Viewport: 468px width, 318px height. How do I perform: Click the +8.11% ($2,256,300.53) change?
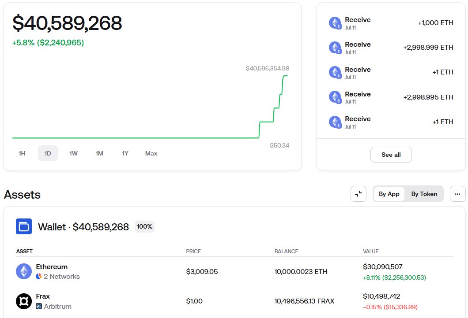tap(394, 277)
